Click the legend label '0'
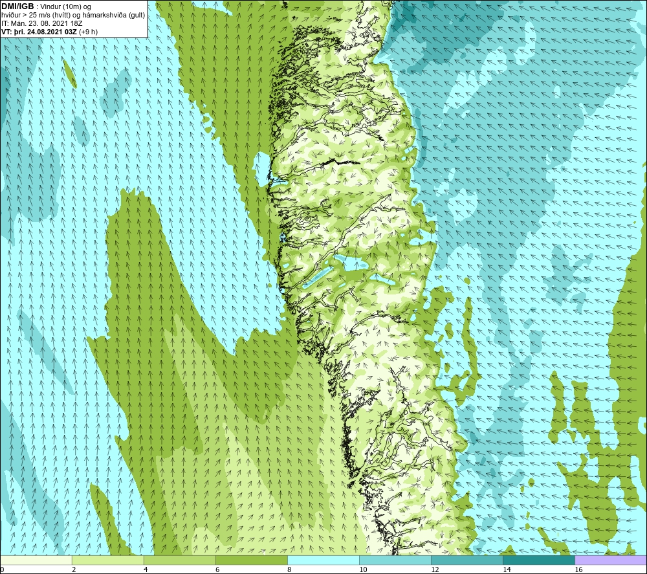The width and height of the screenshot is (647, 574). 2,570
